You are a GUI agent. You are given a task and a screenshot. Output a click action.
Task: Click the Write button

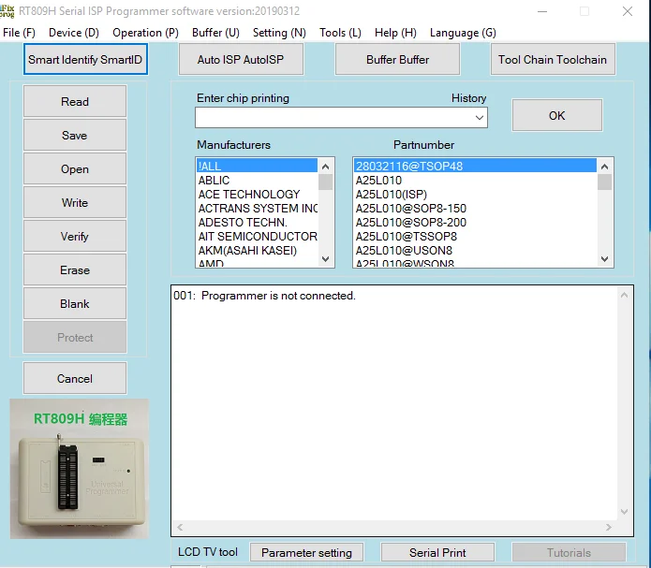[75, 202]
